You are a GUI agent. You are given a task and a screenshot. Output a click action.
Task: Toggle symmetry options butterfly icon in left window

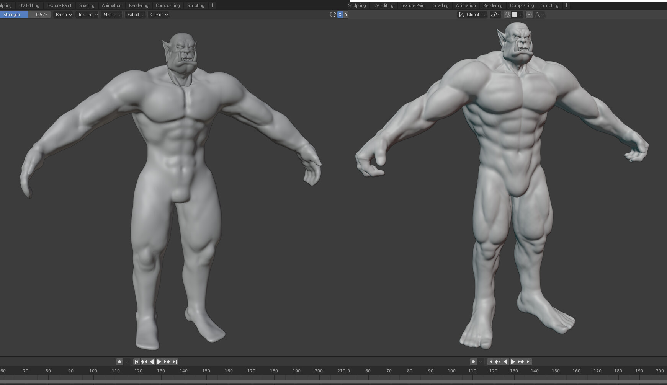point(333,15)
